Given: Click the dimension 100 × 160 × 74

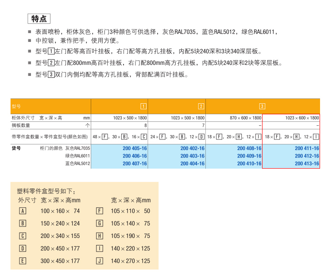Looking at the screenshot, I should click(x=60, y=211).
